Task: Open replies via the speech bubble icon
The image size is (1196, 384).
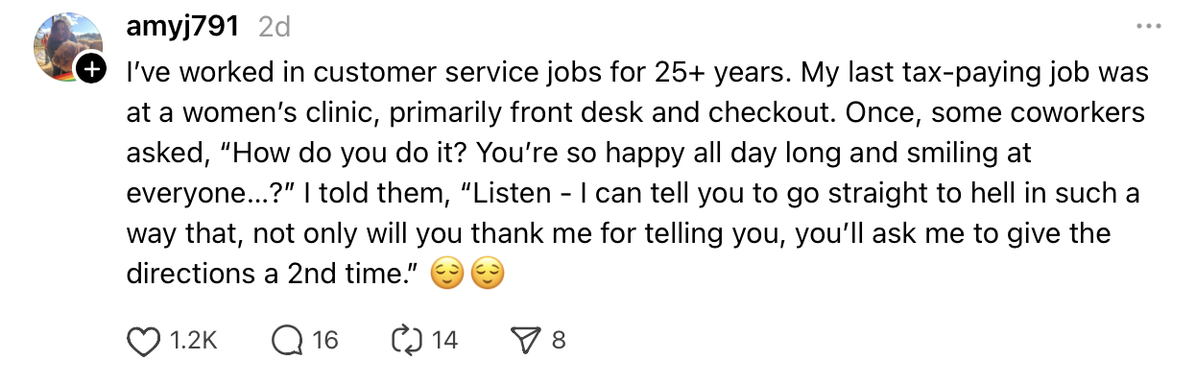Action: click(x=286, y=340)
